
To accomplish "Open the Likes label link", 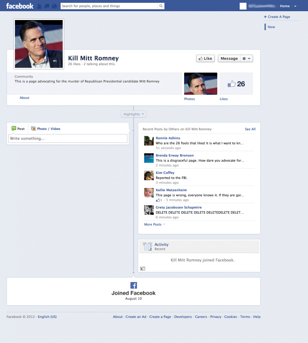I will coord(224,99).
